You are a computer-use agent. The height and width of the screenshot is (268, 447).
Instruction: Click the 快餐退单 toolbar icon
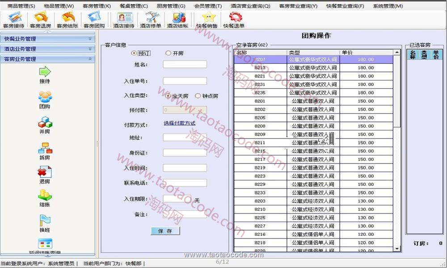(x=234, y=20)
